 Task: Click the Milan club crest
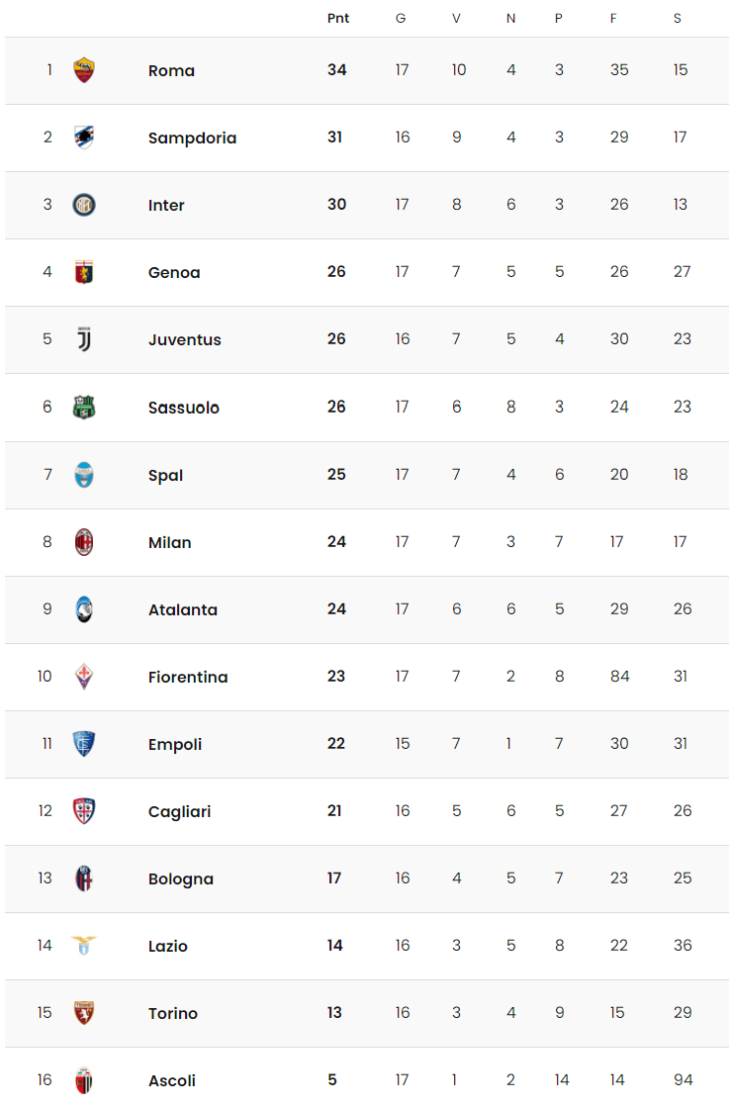[x=84, y=541]
